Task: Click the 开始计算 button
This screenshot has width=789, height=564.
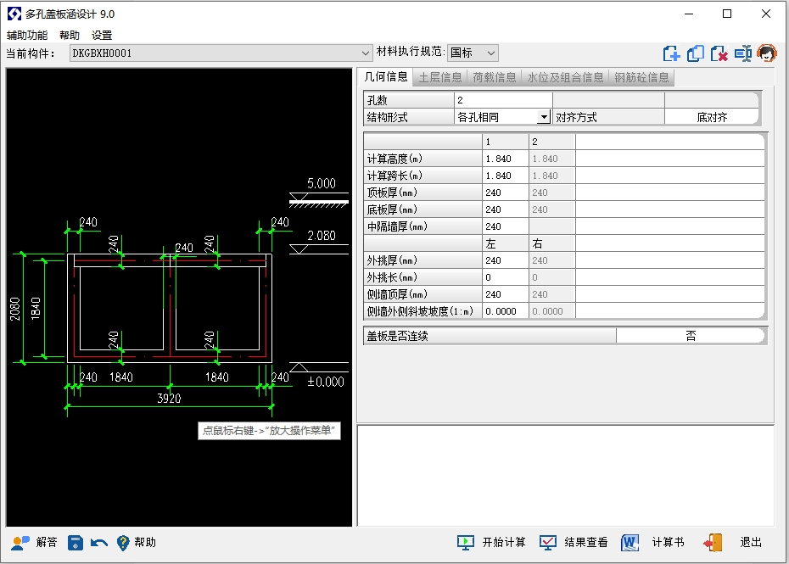Action: [x=492, y=542]
